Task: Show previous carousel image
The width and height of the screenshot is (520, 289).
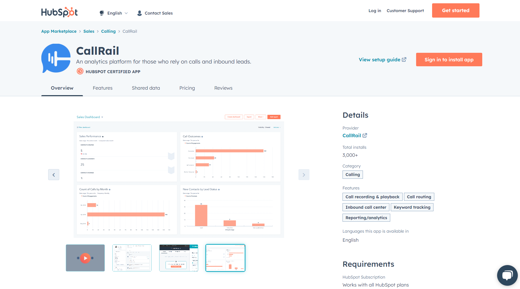Action: [54, 175]
